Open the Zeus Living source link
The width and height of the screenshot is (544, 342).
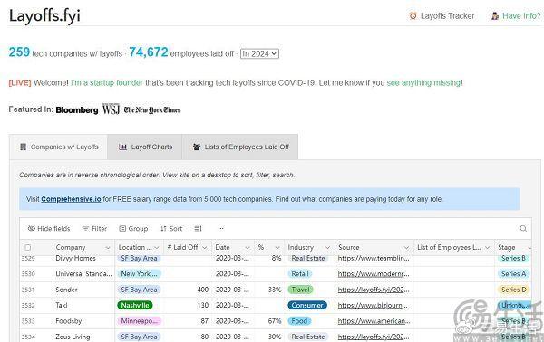click(374, 337)
